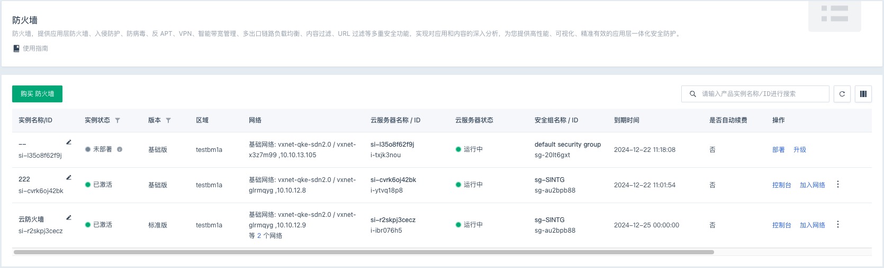Image resolution: width=884 pixels, height=268 pixels.
Task: Open the column settings icon button
Action: click(863, 94)
